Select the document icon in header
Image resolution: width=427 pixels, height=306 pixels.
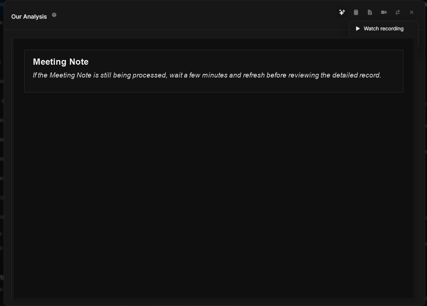(370, 12)
